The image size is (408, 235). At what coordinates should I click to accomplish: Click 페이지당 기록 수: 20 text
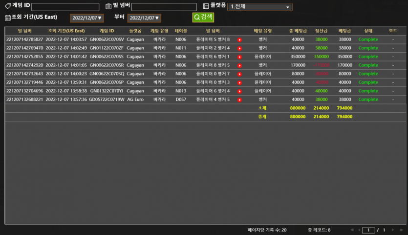click(267, 230)
